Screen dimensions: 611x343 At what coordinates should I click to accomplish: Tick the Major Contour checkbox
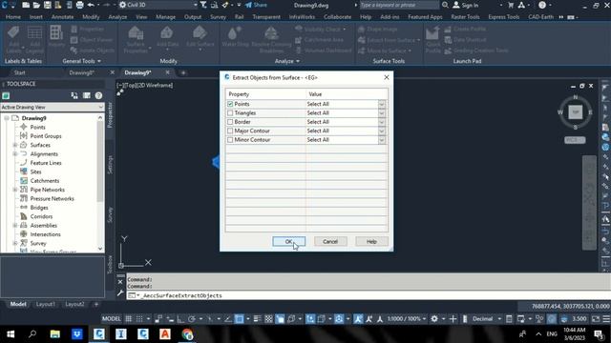[x=230, y=131]
